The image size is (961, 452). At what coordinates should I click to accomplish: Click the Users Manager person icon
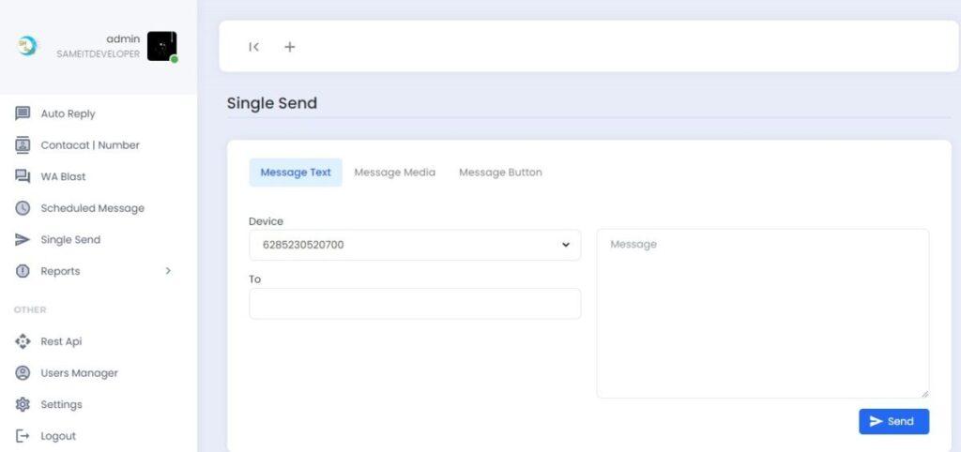click(x=23, y=373)
